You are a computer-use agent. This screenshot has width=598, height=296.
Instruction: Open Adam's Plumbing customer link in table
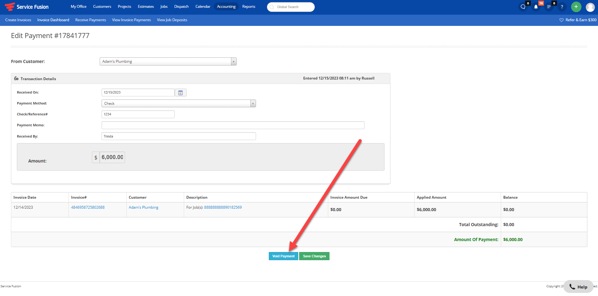coord(143,207)
